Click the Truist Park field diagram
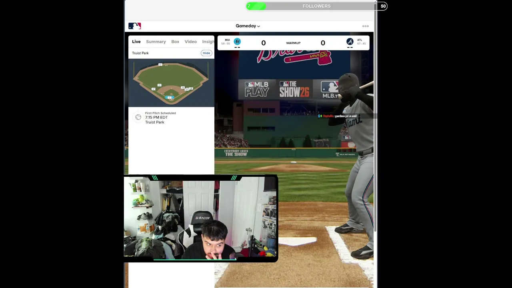 pyautogui.click(x=171, y=83)
